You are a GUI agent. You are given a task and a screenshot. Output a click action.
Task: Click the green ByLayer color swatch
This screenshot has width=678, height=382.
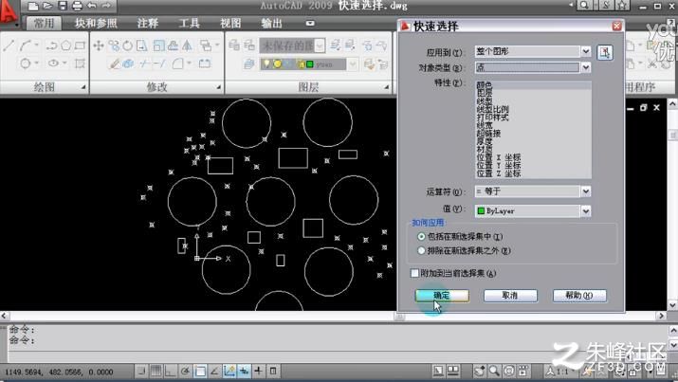(481, 210)
